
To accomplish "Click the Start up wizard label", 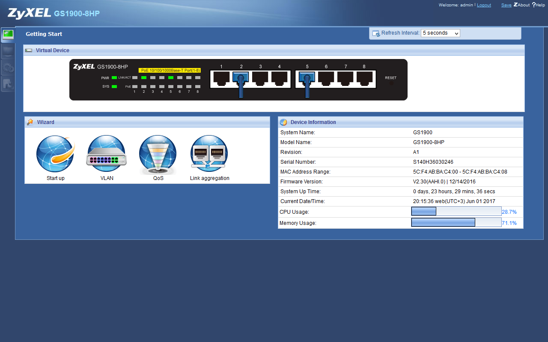I will [x=56, y=178].
